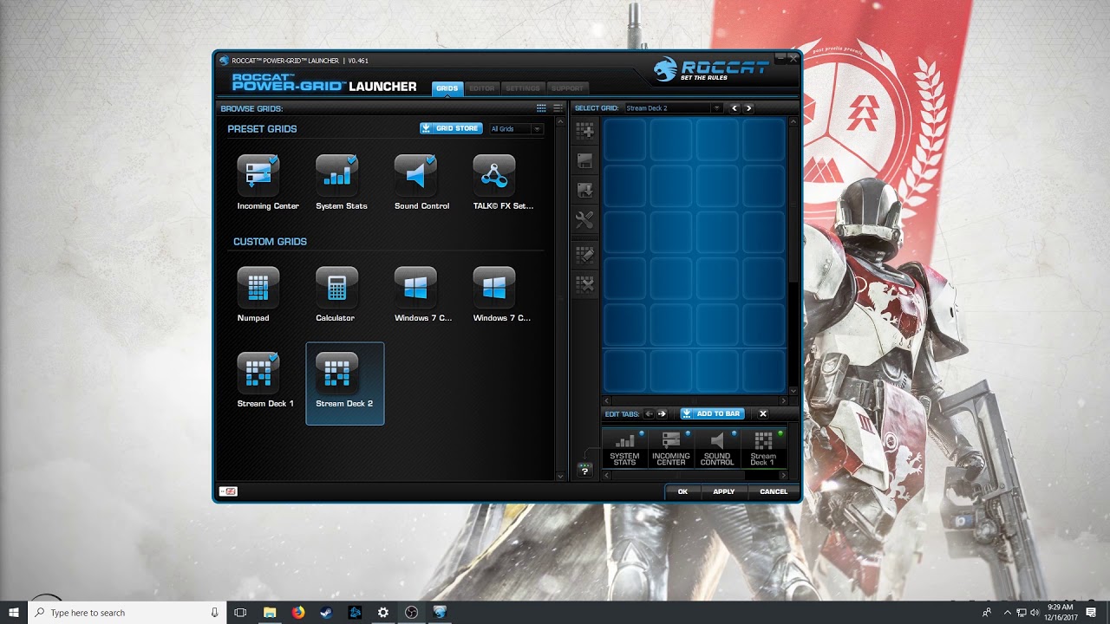Click the add new grid icon
1110x624 pixels.
(x=585, y=132)
